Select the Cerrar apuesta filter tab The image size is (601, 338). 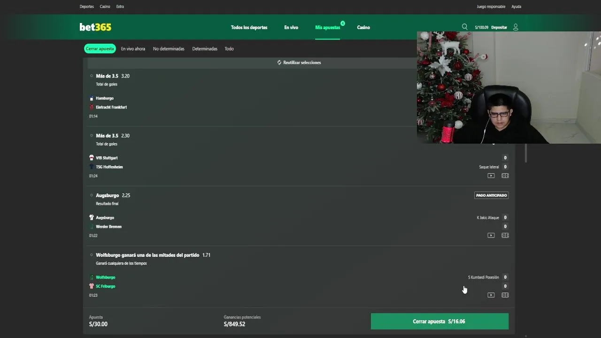click(100, 49)
